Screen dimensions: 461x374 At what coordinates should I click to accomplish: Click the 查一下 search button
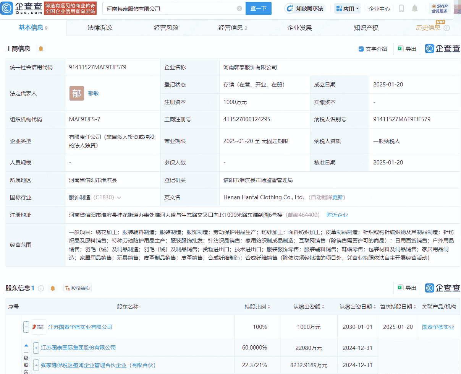[x=258, y=8]
